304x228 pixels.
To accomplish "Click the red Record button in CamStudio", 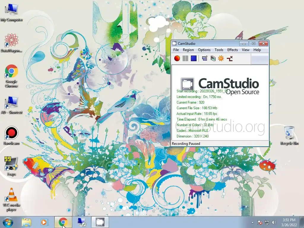I will (177, 58).
